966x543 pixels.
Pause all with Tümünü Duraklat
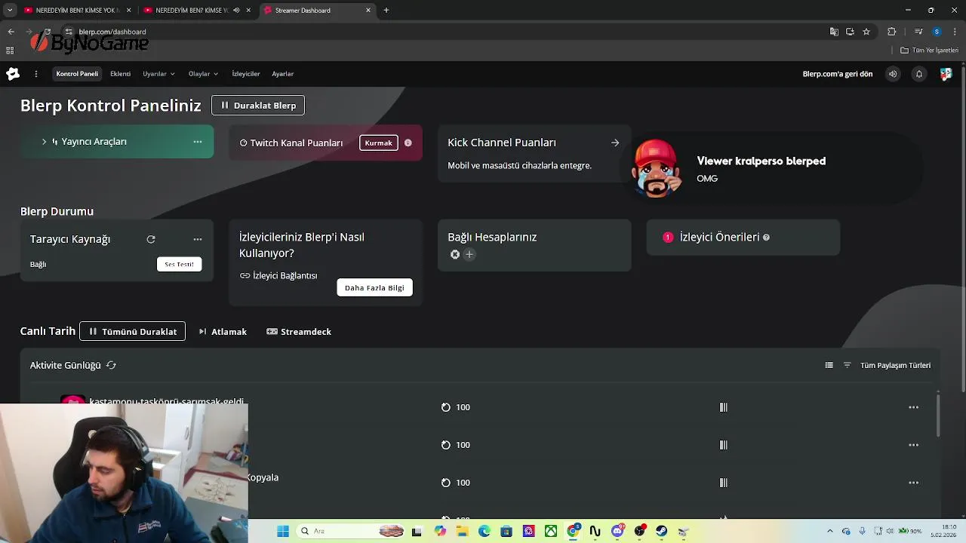132,332
